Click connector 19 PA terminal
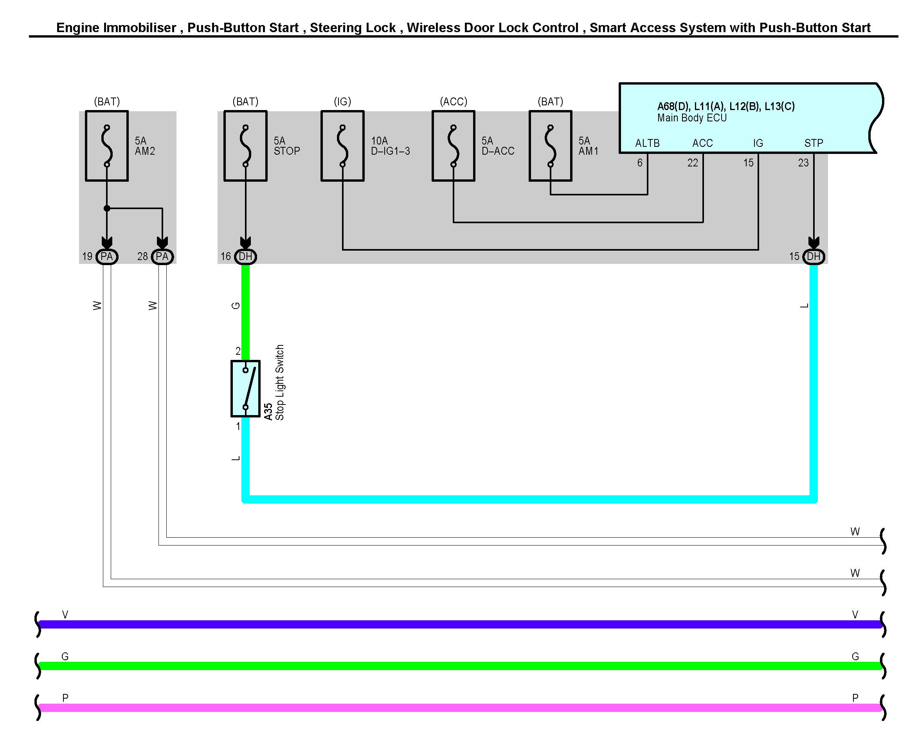 pos(107,256)
